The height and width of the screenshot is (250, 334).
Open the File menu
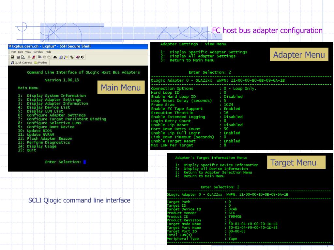pyautogui.click(x=13, y=52)
